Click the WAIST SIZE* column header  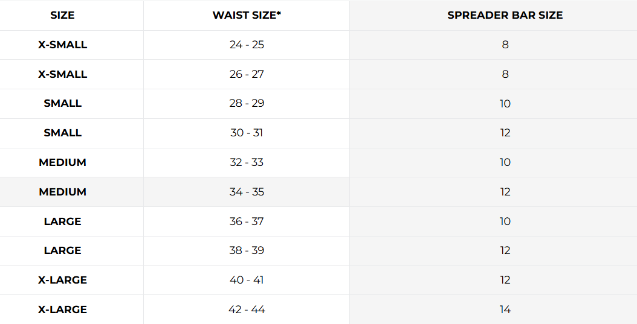[247, 16]
